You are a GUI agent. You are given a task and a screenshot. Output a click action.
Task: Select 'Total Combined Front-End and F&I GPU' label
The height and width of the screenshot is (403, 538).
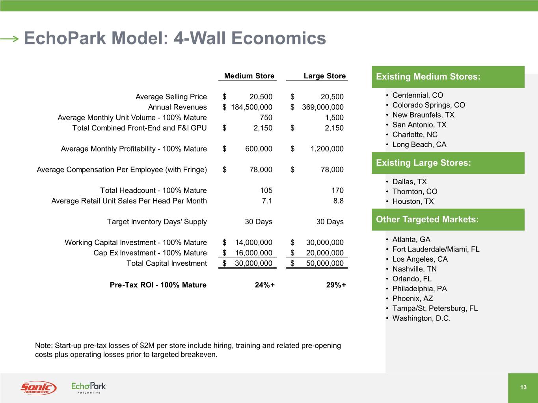pyautogui.click(x=140, y=128)
